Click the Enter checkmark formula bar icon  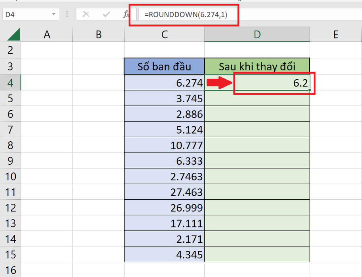(106, 14)
